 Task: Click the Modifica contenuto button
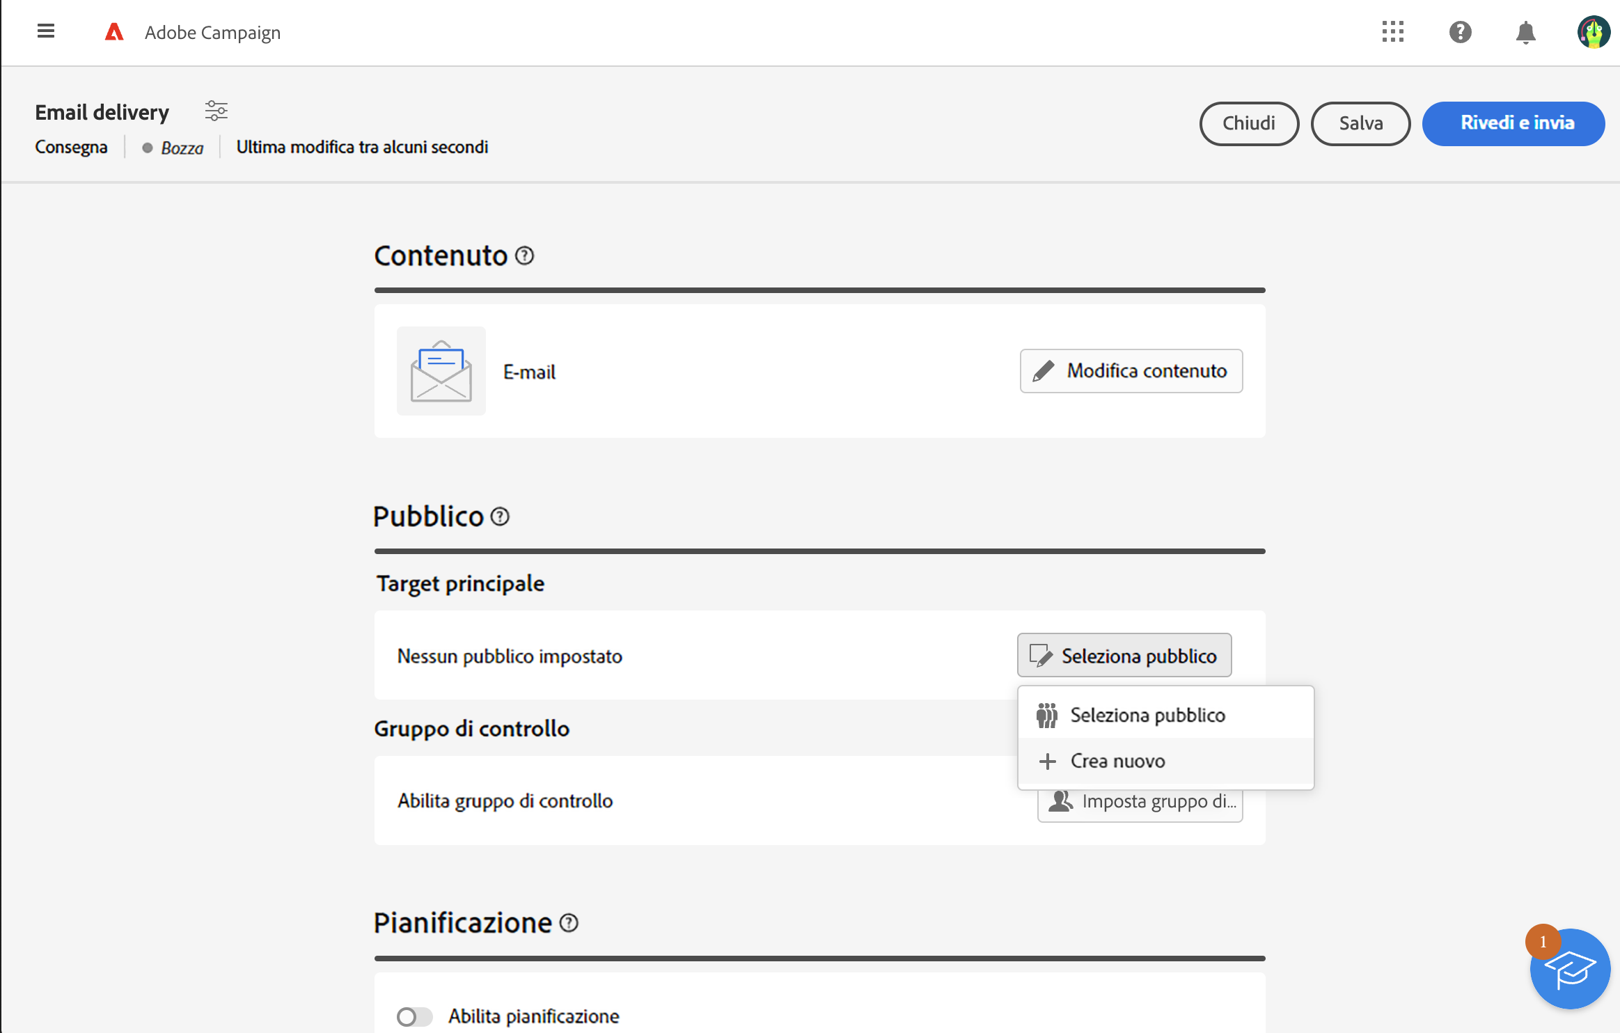tap(1131, 371)
